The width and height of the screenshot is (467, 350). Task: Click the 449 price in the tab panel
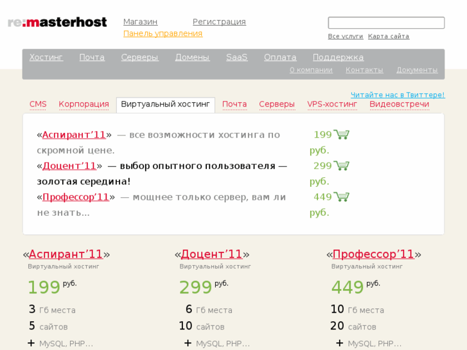(x=323, y=197)
